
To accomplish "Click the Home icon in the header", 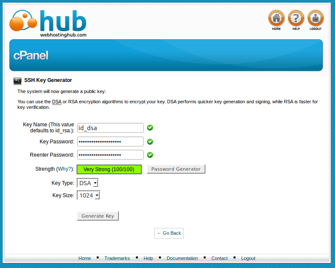I will pos(276,18).
